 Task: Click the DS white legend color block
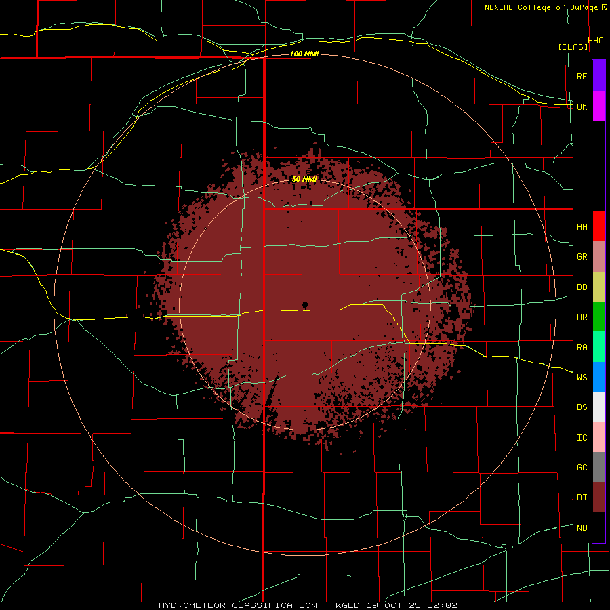click(x=598, y=407)
